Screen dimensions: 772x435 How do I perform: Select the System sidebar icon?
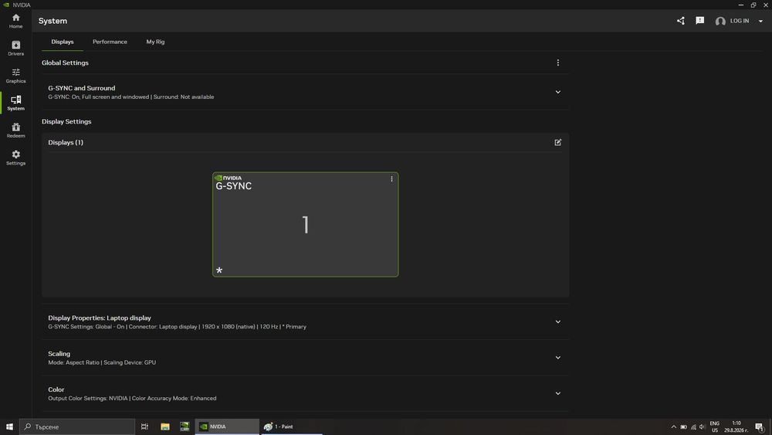(x=15, y=103)
